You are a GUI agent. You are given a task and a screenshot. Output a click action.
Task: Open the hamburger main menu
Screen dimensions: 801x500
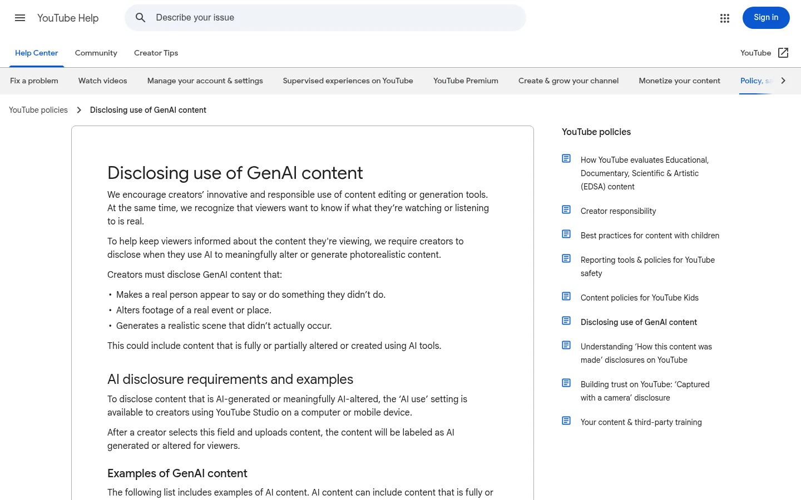point(20,18)
